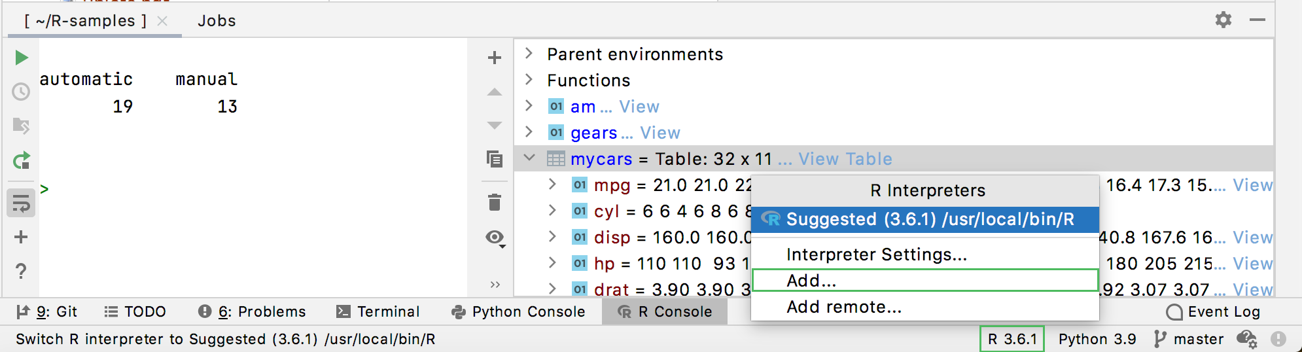1302x352 pixels.
Task: Toggle the eye view options icon
Action: [x=495, y=238]
